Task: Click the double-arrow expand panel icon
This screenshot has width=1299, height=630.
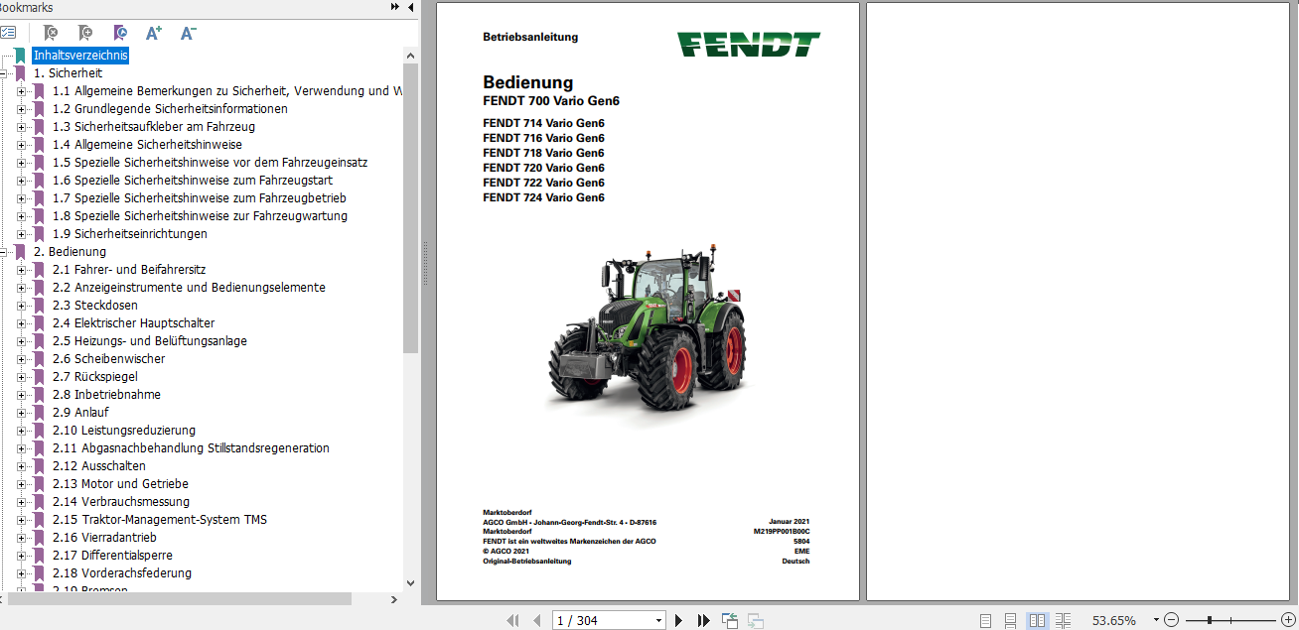Action: (395, 7)
